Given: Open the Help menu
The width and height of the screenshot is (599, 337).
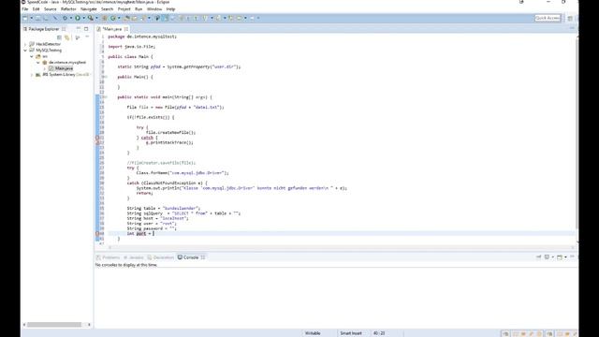Looking at the screenshot, I should [170, 8].
